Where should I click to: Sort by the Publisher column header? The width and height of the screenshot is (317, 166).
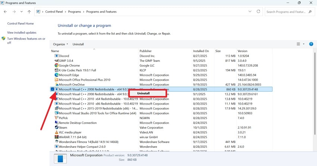(x=165, y=51)
